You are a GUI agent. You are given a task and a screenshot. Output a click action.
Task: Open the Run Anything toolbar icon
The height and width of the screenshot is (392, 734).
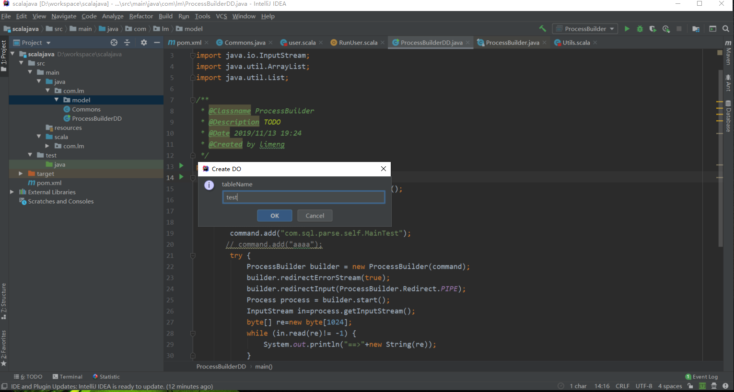[x=712, y=29]
